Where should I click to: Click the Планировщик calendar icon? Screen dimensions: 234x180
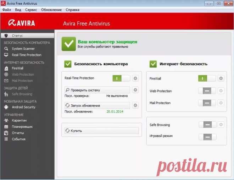tap(6, 127)
